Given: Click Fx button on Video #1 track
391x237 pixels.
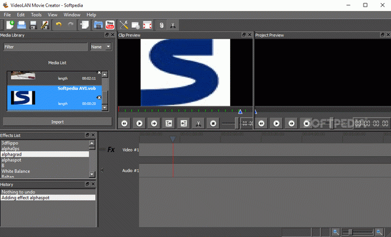Looking at the screenshot, I should pos(111,150).
